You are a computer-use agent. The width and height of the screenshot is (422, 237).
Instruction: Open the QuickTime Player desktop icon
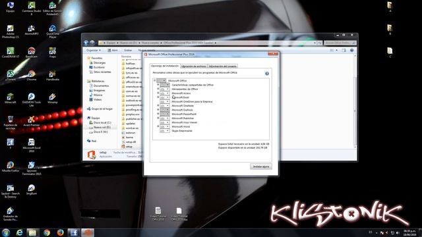pos(53,31)
